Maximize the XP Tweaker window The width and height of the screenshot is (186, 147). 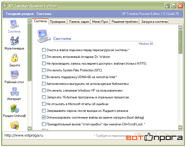pos(174,6)
